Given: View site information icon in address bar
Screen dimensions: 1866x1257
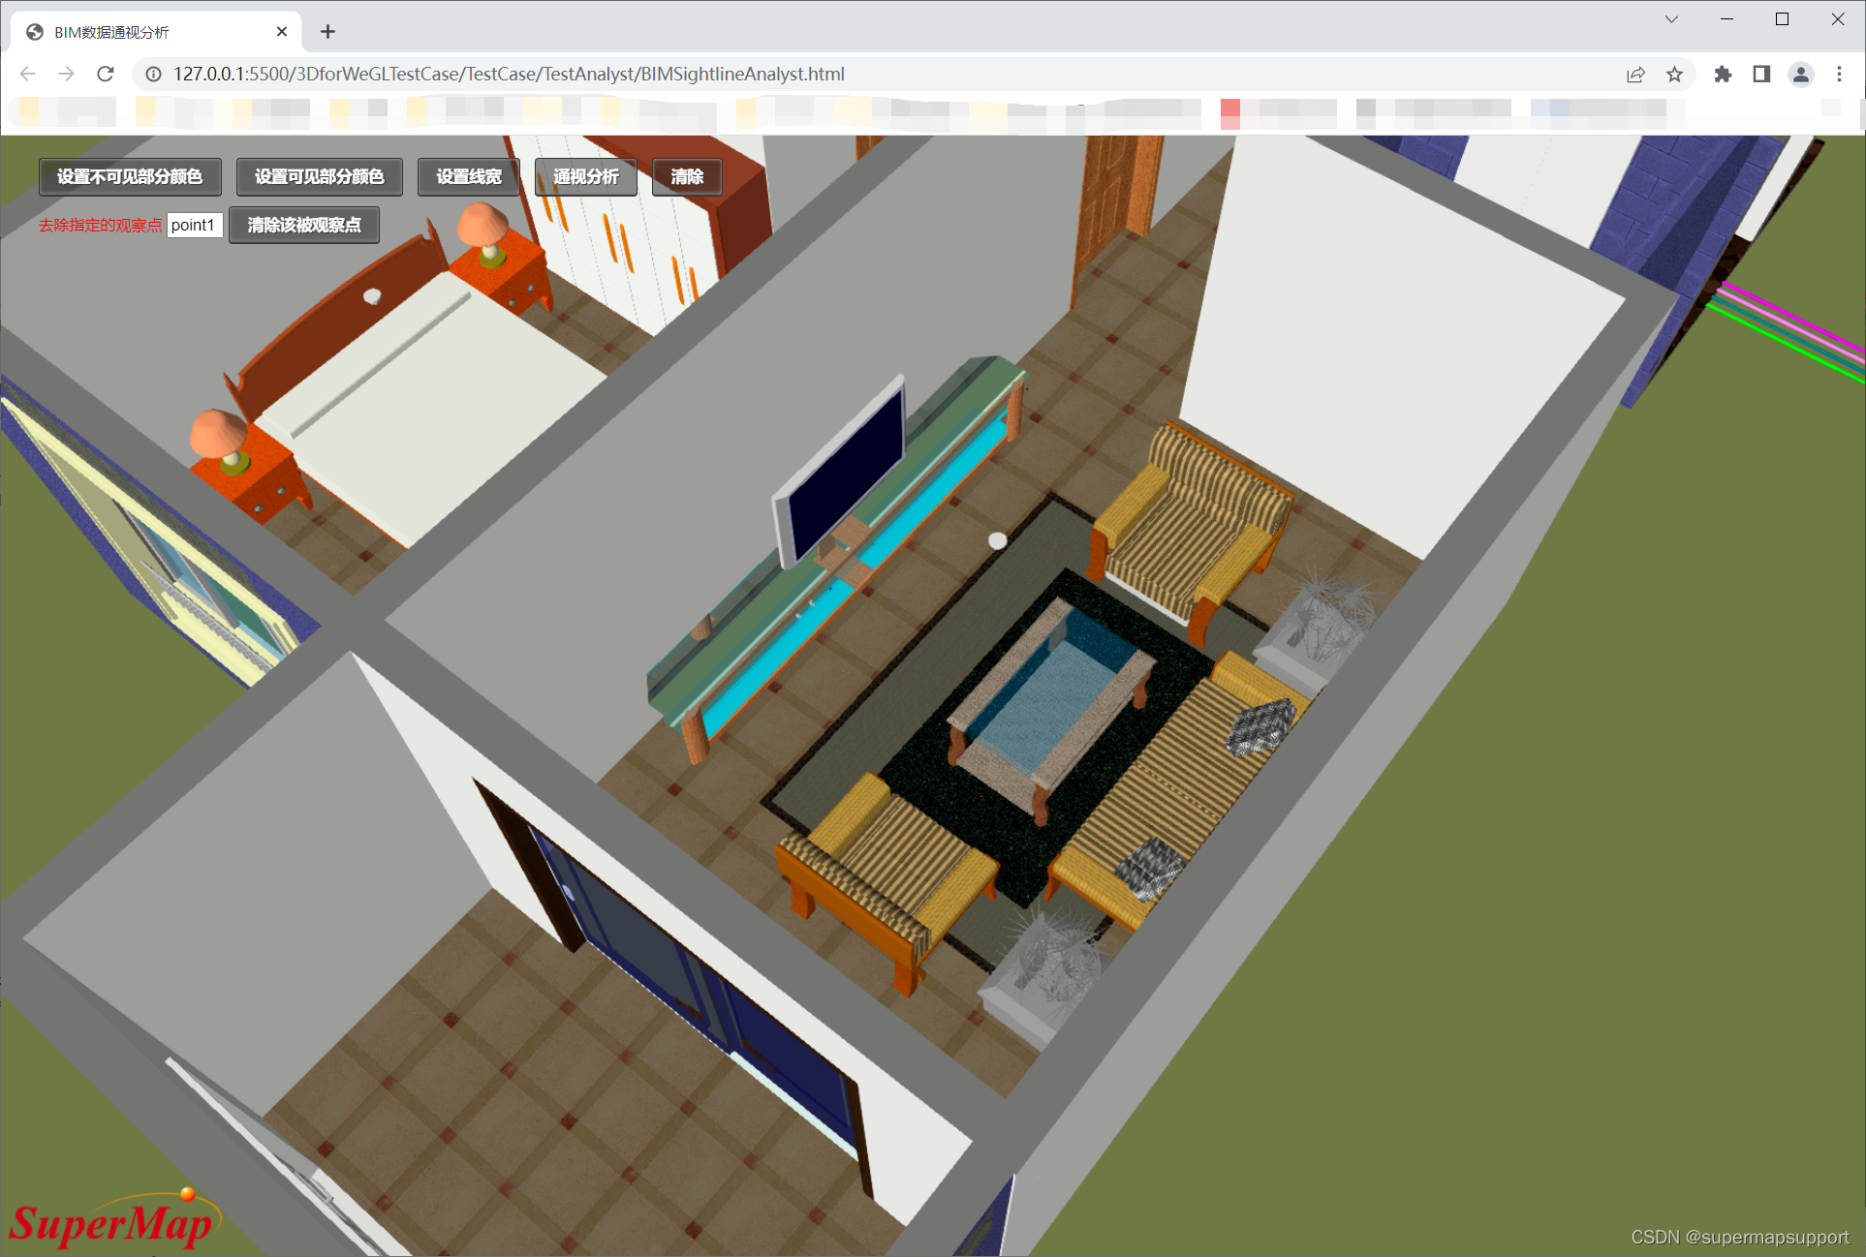Looking at the screenshot, I should 153,75.
